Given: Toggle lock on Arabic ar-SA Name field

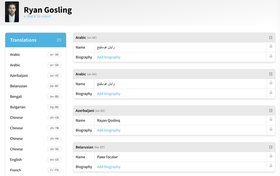Looking at the screenshot, I should tap(271, 83).
